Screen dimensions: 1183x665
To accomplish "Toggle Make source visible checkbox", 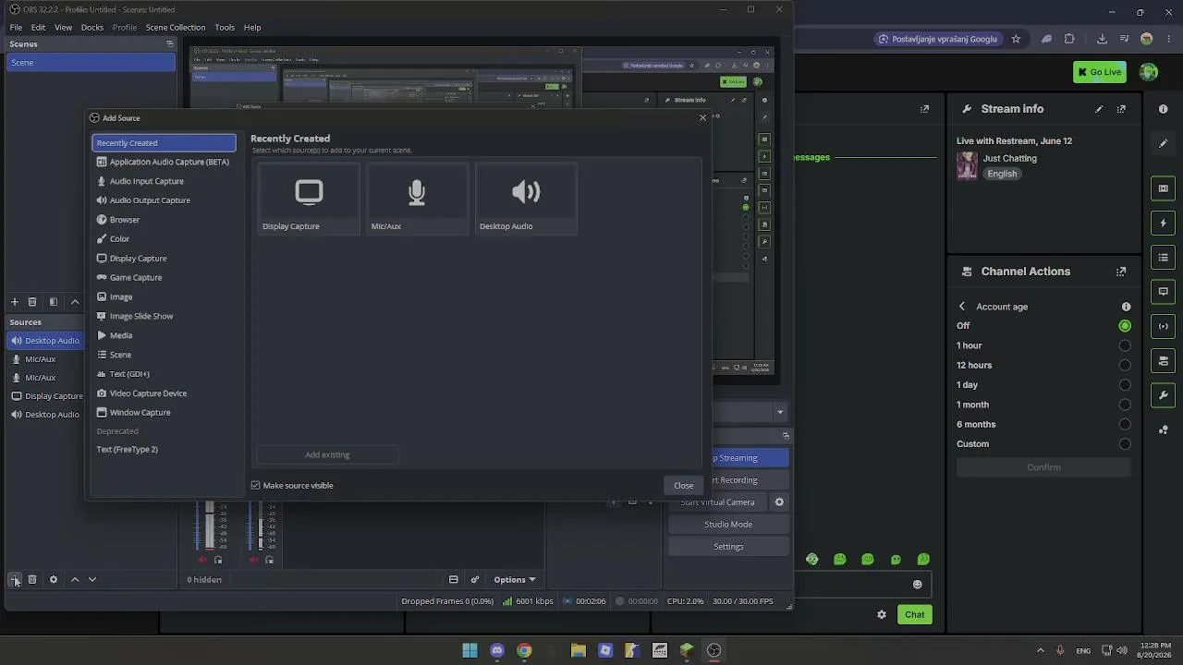I will click(256, 486).
